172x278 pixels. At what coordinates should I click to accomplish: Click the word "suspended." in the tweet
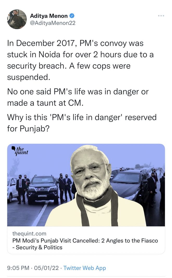[29, 77]
